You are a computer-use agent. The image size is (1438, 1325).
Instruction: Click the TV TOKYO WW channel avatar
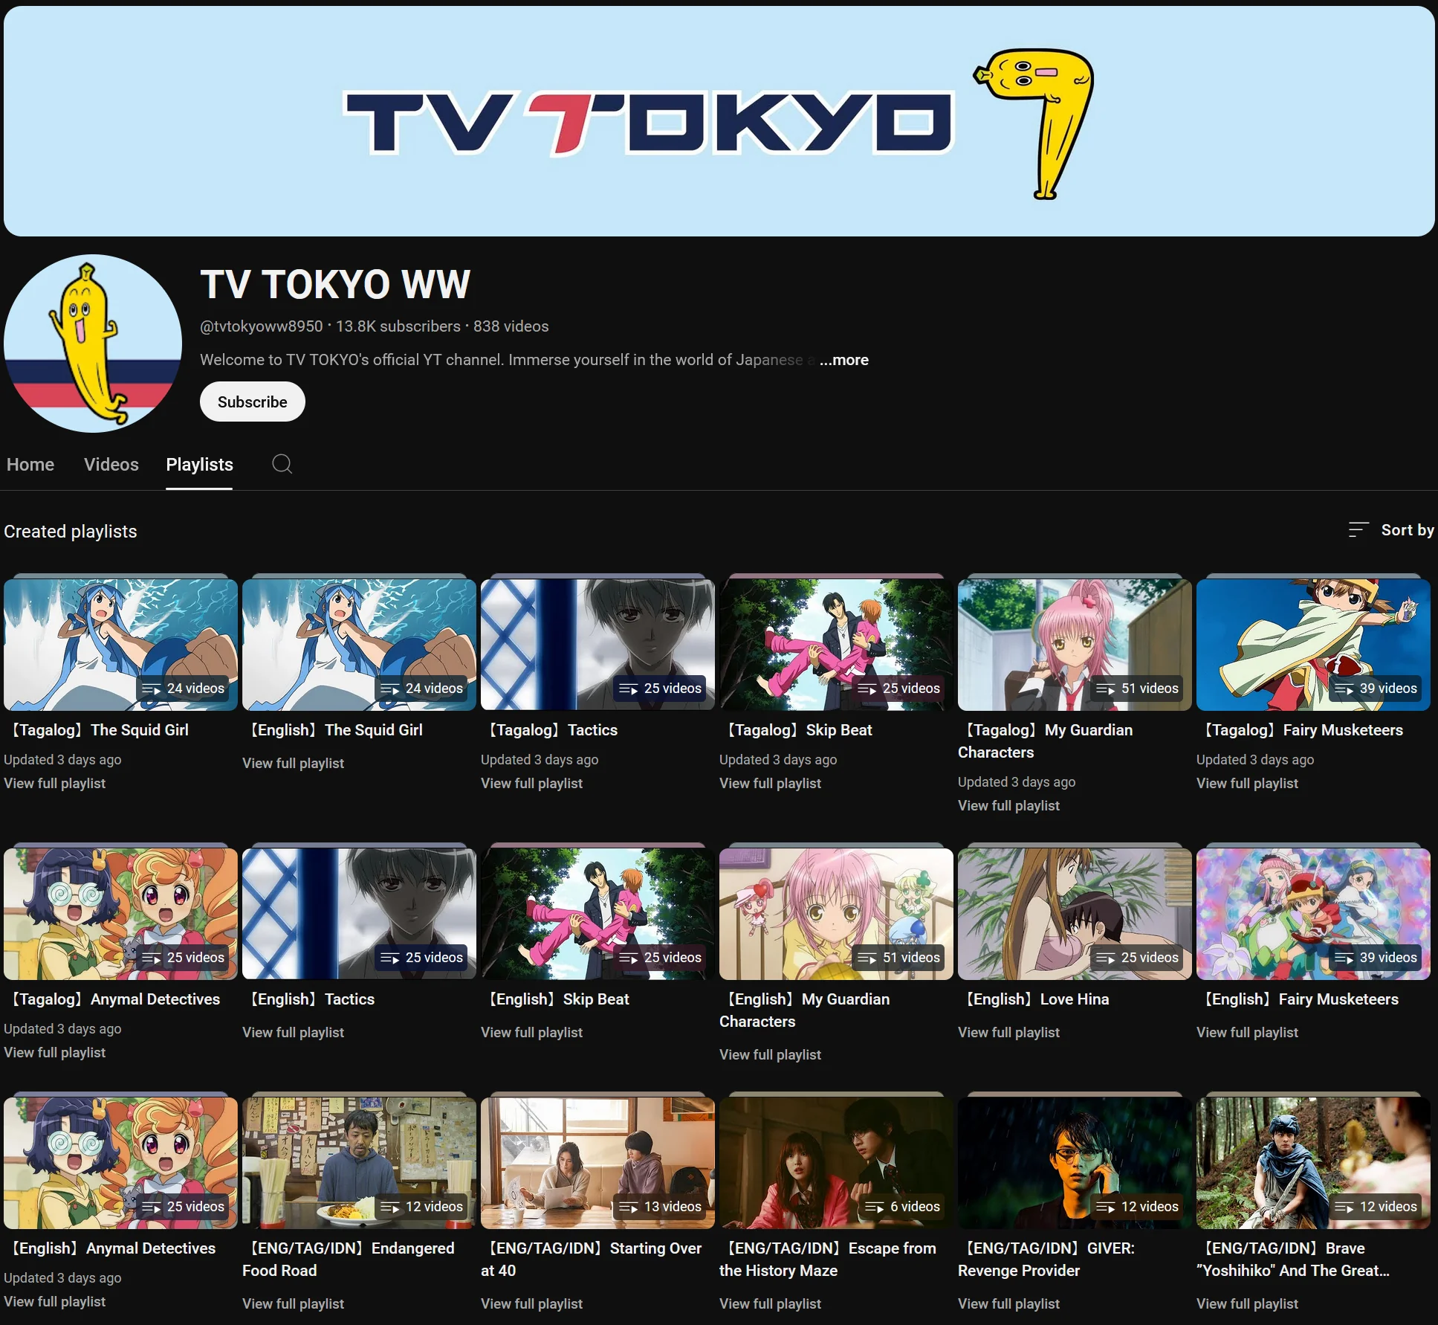point(92,344)
